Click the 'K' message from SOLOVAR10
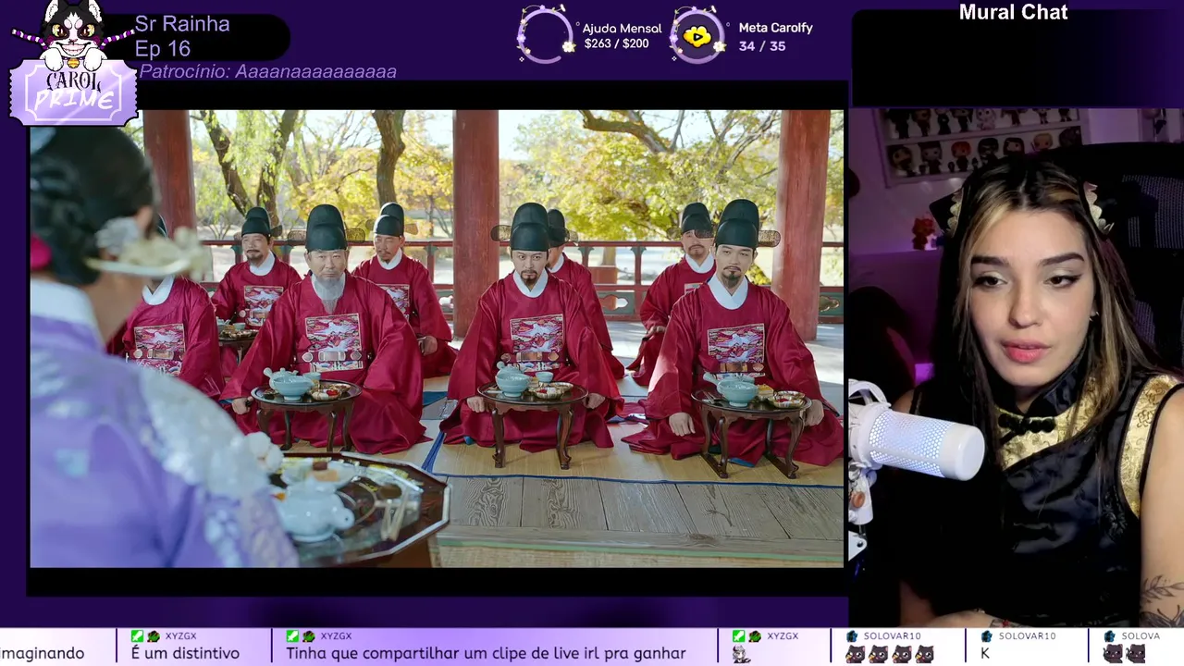Screen dimensions: 1184x666 985,653
